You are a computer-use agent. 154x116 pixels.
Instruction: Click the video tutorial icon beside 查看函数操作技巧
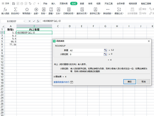tap(72, 82)
